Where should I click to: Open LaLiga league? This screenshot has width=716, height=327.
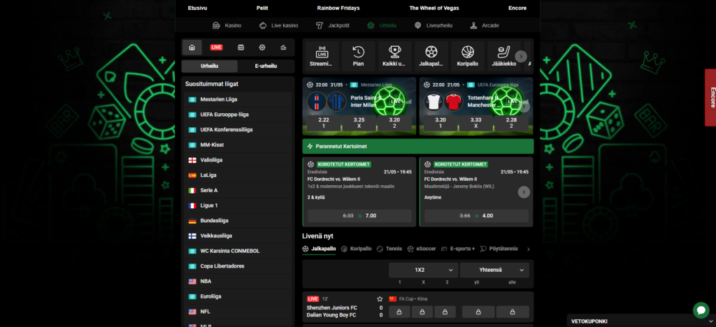pos(238,175)
